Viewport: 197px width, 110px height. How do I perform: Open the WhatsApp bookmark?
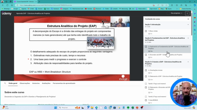(6, 9)
